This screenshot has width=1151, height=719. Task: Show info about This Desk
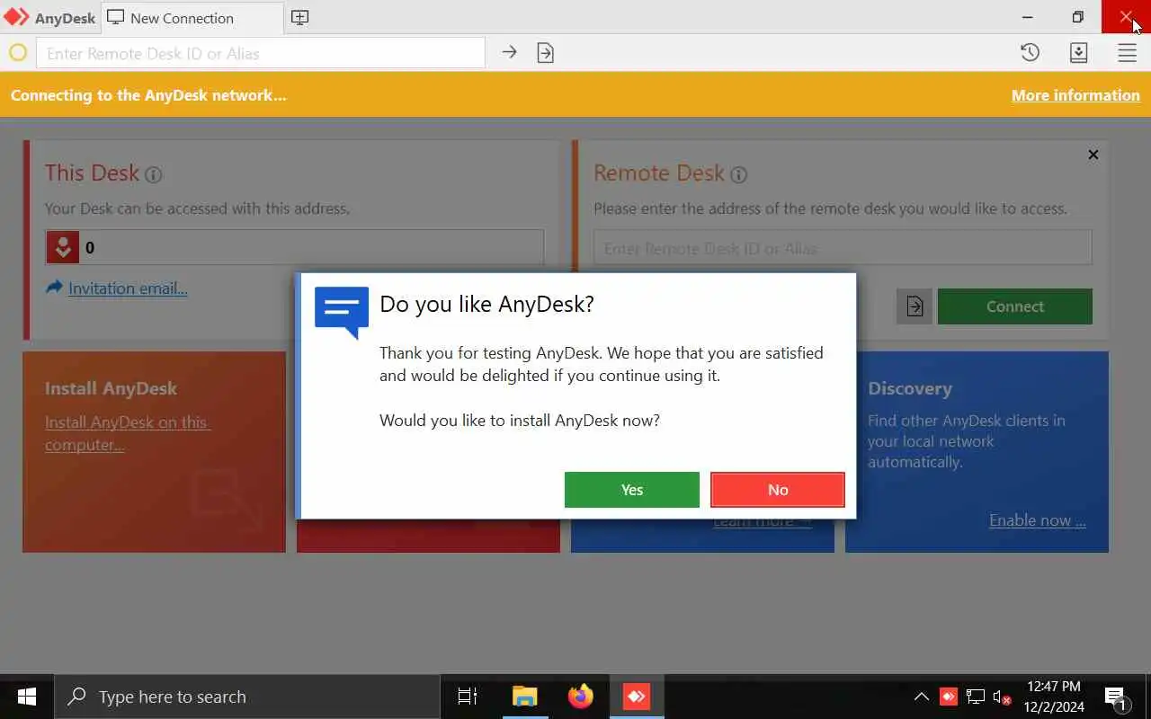tap(154, 174)
